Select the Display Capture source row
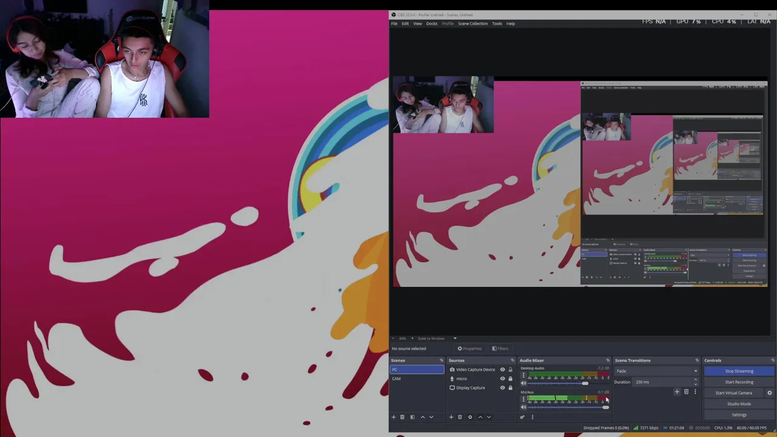Image resolution: width=777 pixels, height=437 pixels. pyautogui.click(x=481, y=388)
